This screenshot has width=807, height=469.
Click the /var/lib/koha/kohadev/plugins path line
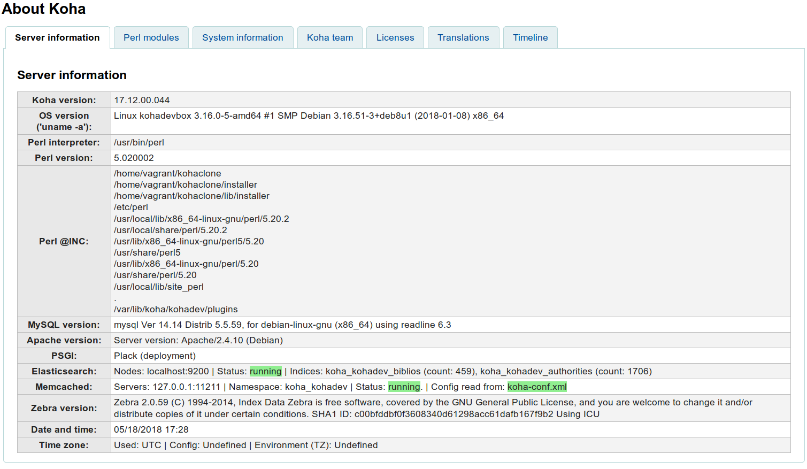pyautogui.click(x=176, y=309)
